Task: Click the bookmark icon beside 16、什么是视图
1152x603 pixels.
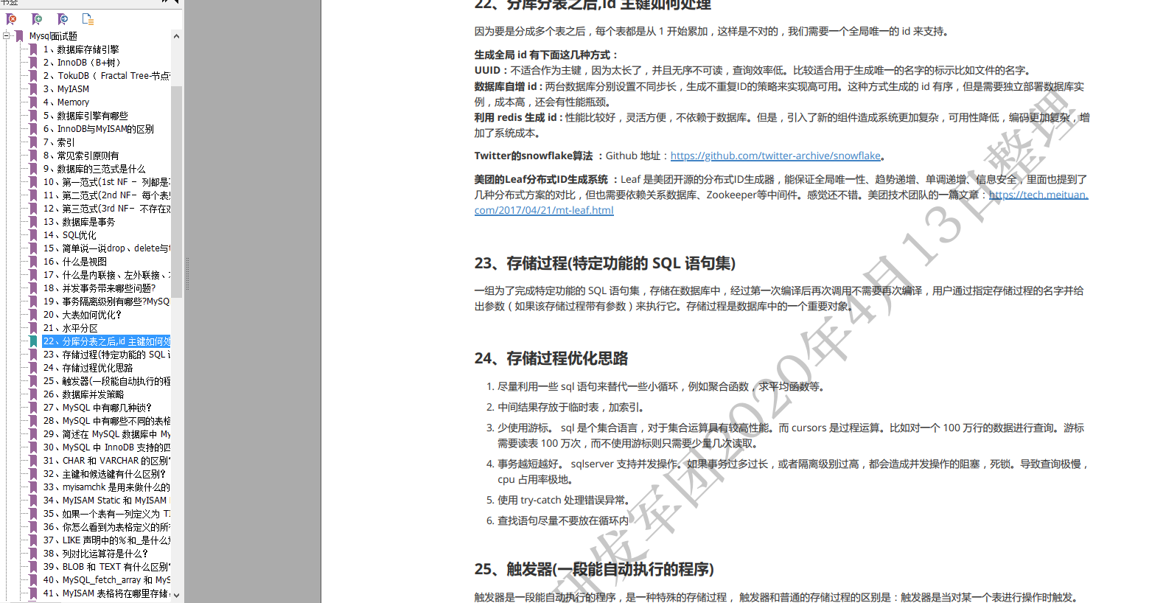Action: 33,262
